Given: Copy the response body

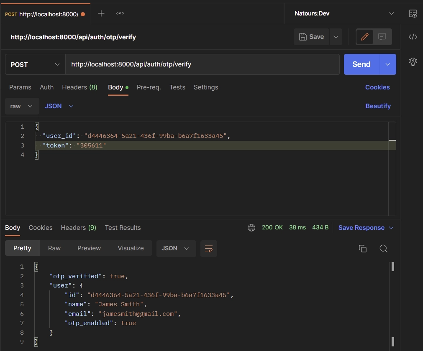Looking at the screenshot, I should (362, 248).
